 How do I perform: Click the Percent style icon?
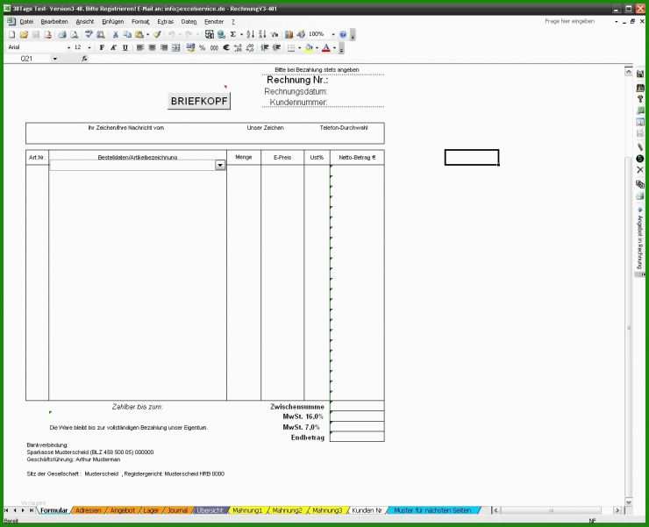pos(202,47)
